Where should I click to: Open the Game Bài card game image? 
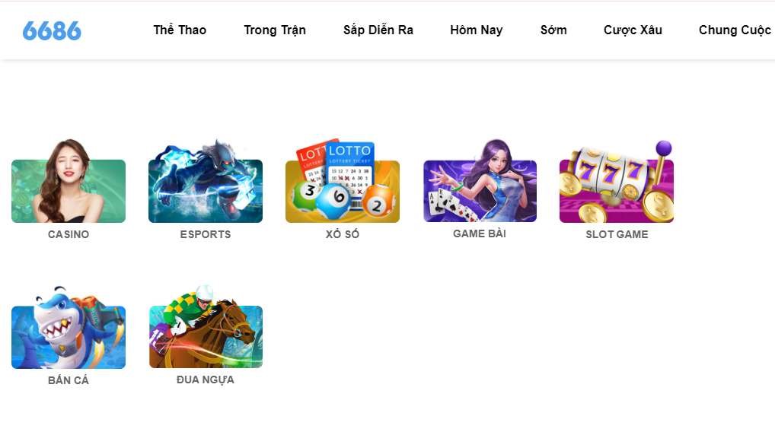(480, 181)
